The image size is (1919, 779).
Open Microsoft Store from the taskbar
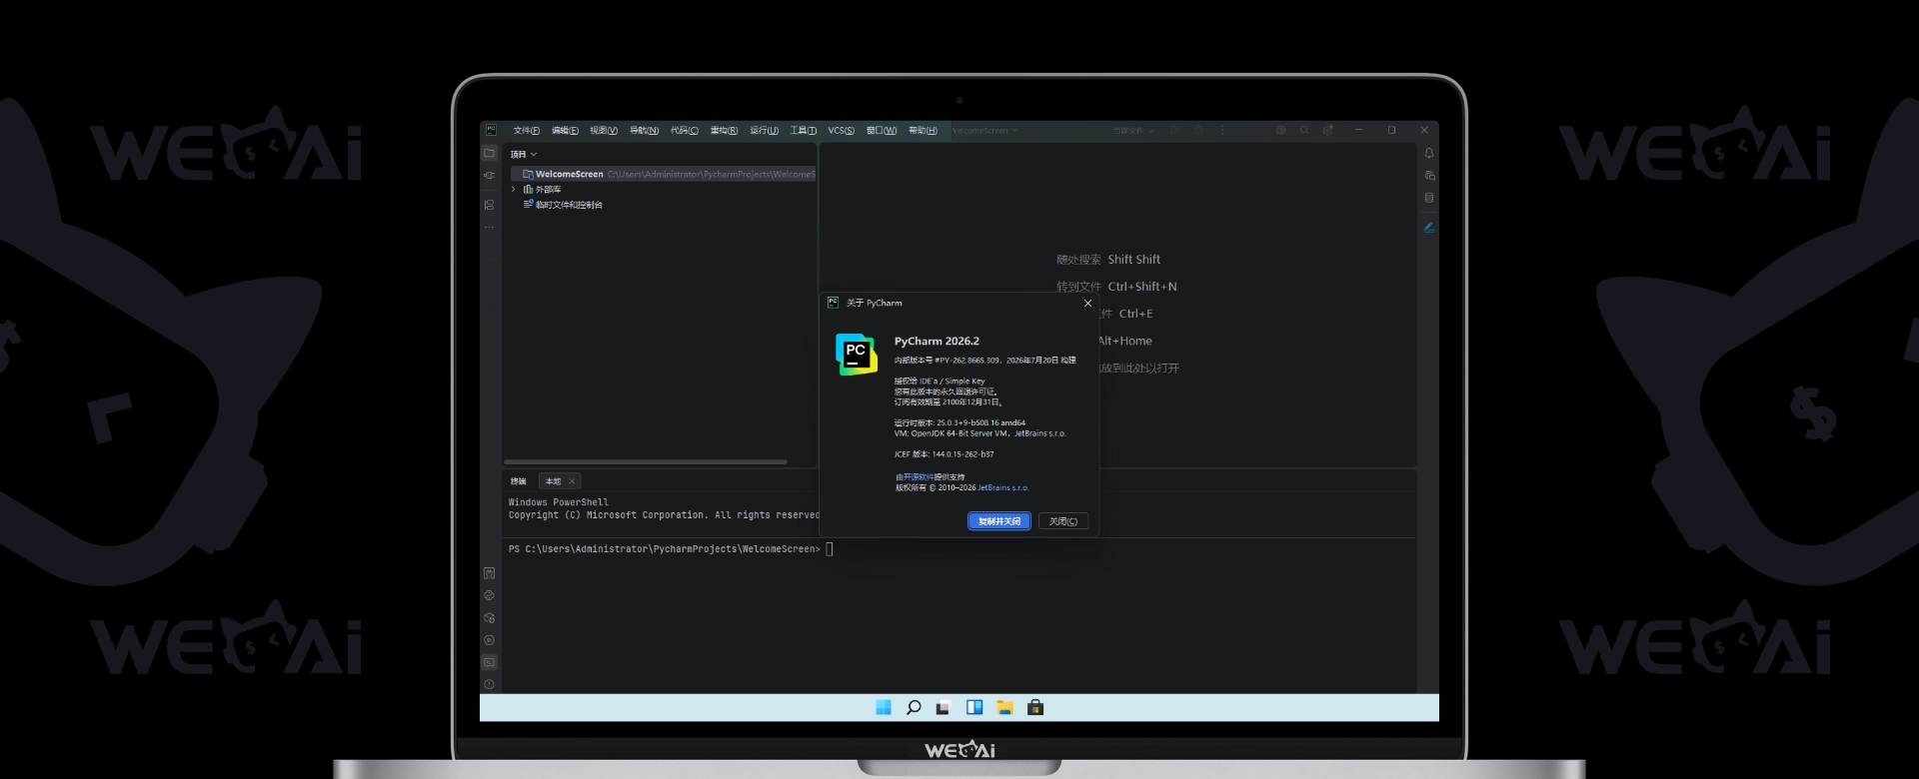1035,707
